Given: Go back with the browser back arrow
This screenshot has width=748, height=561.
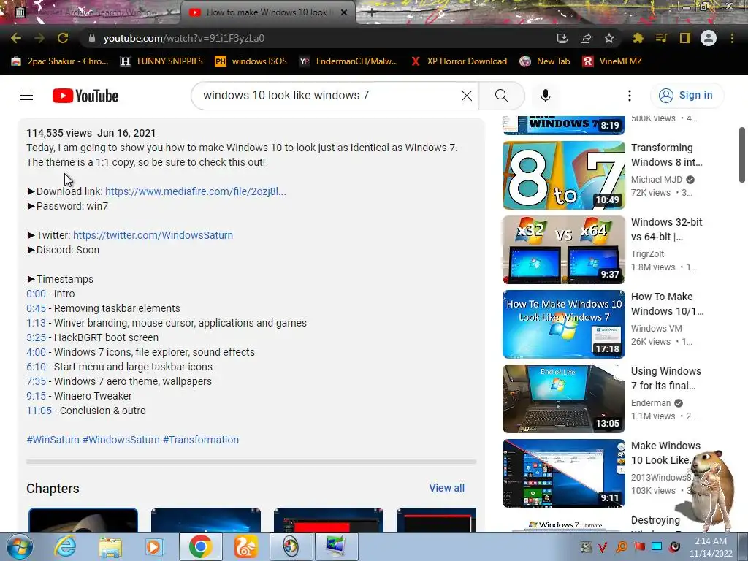Looking at the screenshot, I should (x=16, y=38).
